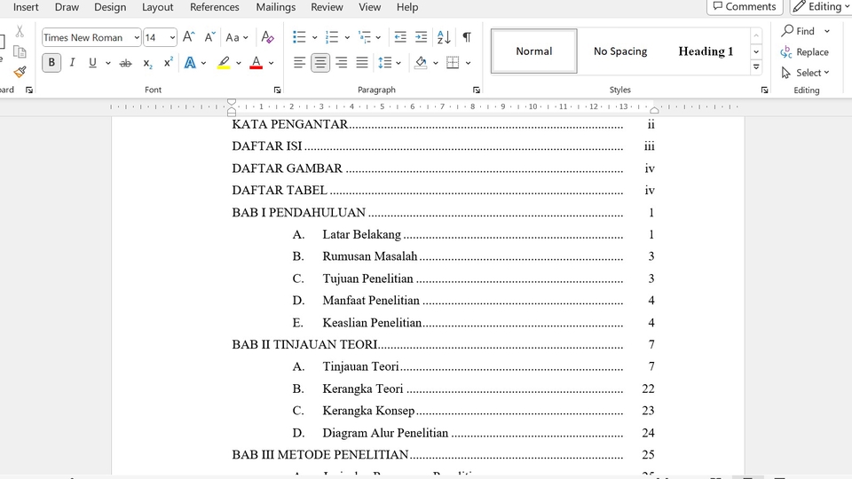852x479 pixels.
Task: Apply superscript formatting
Action: pyautogui.click(x=169, y=62)
